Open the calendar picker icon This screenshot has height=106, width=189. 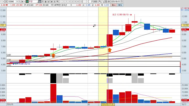click(122, 2)
